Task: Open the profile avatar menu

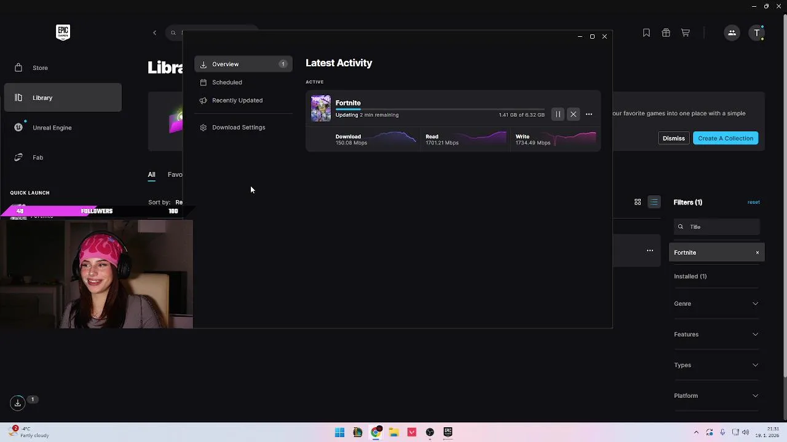Action: point(757,33)
